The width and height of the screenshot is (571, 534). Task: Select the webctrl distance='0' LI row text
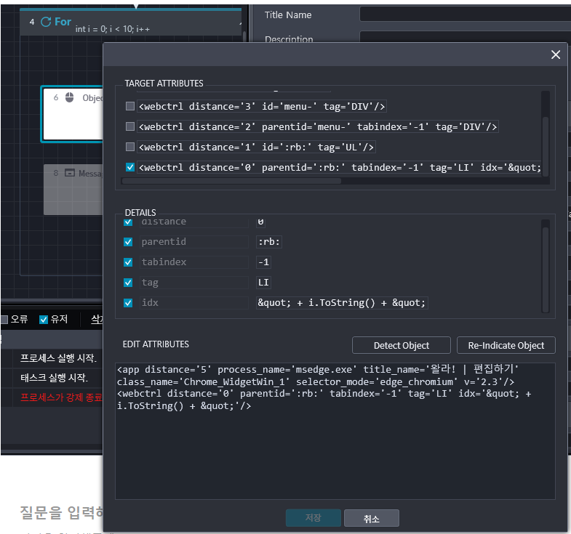click(x=339, y=167)
